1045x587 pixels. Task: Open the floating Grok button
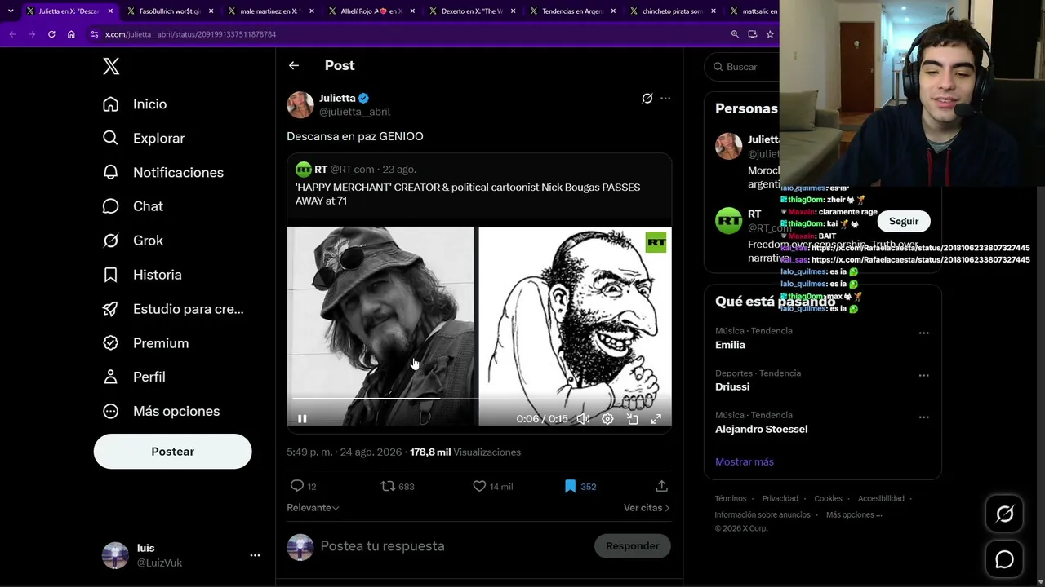(1004, 514)
